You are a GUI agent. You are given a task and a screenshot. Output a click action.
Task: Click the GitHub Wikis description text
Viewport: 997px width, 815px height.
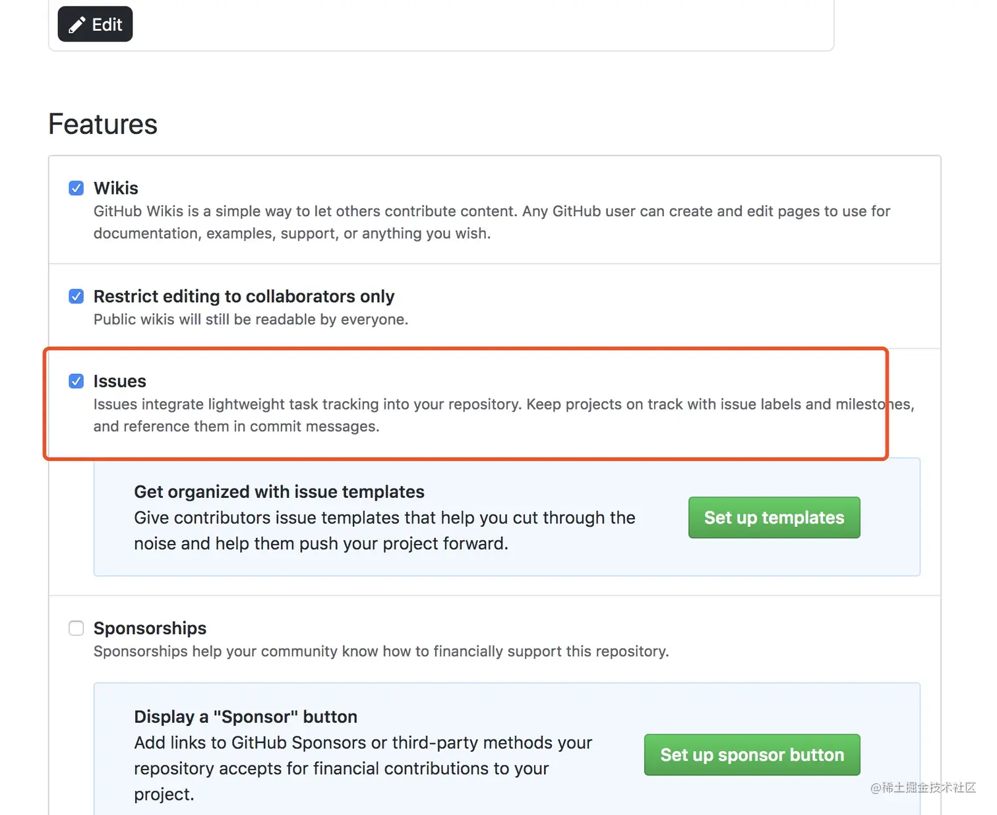(x=492, y=222)
